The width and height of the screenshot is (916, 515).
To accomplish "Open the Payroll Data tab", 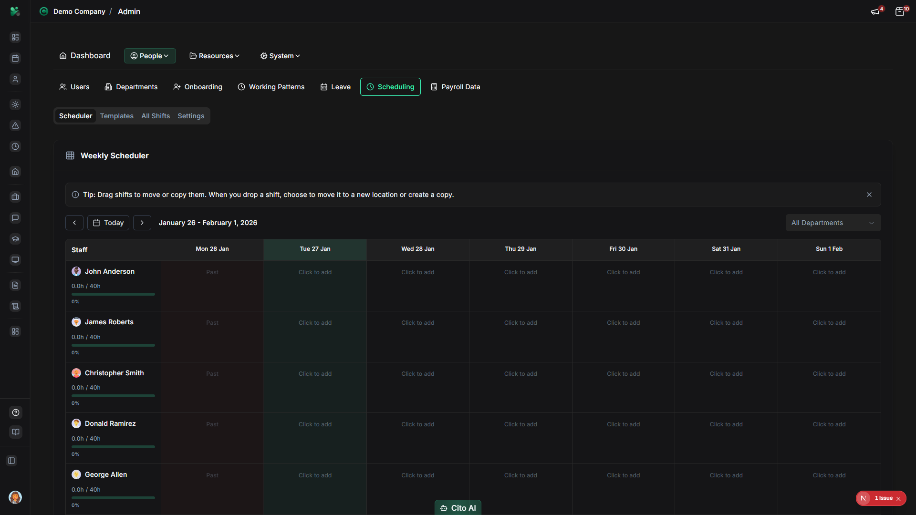I will click(x=455, y=87).
